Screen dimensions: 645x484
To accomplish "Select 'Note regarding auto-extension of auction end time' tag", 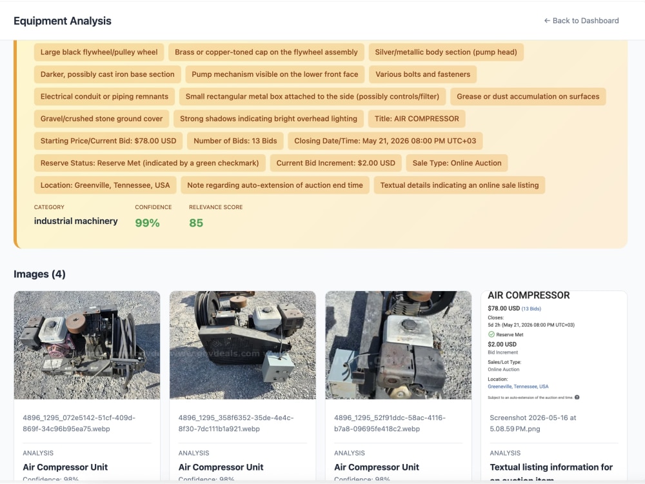I will (275, 186).
